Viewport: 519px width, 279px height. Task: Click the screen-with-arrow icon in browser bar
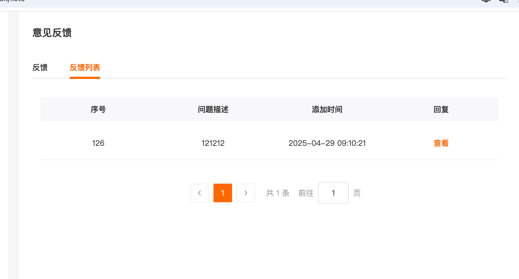(504, 1)
